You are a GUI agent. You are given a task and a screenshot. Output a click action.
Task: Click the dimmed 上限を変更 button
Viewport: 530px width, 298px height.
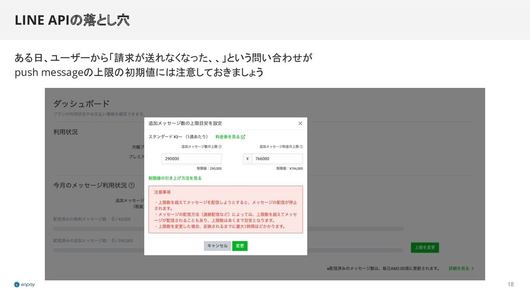(425, 247)
